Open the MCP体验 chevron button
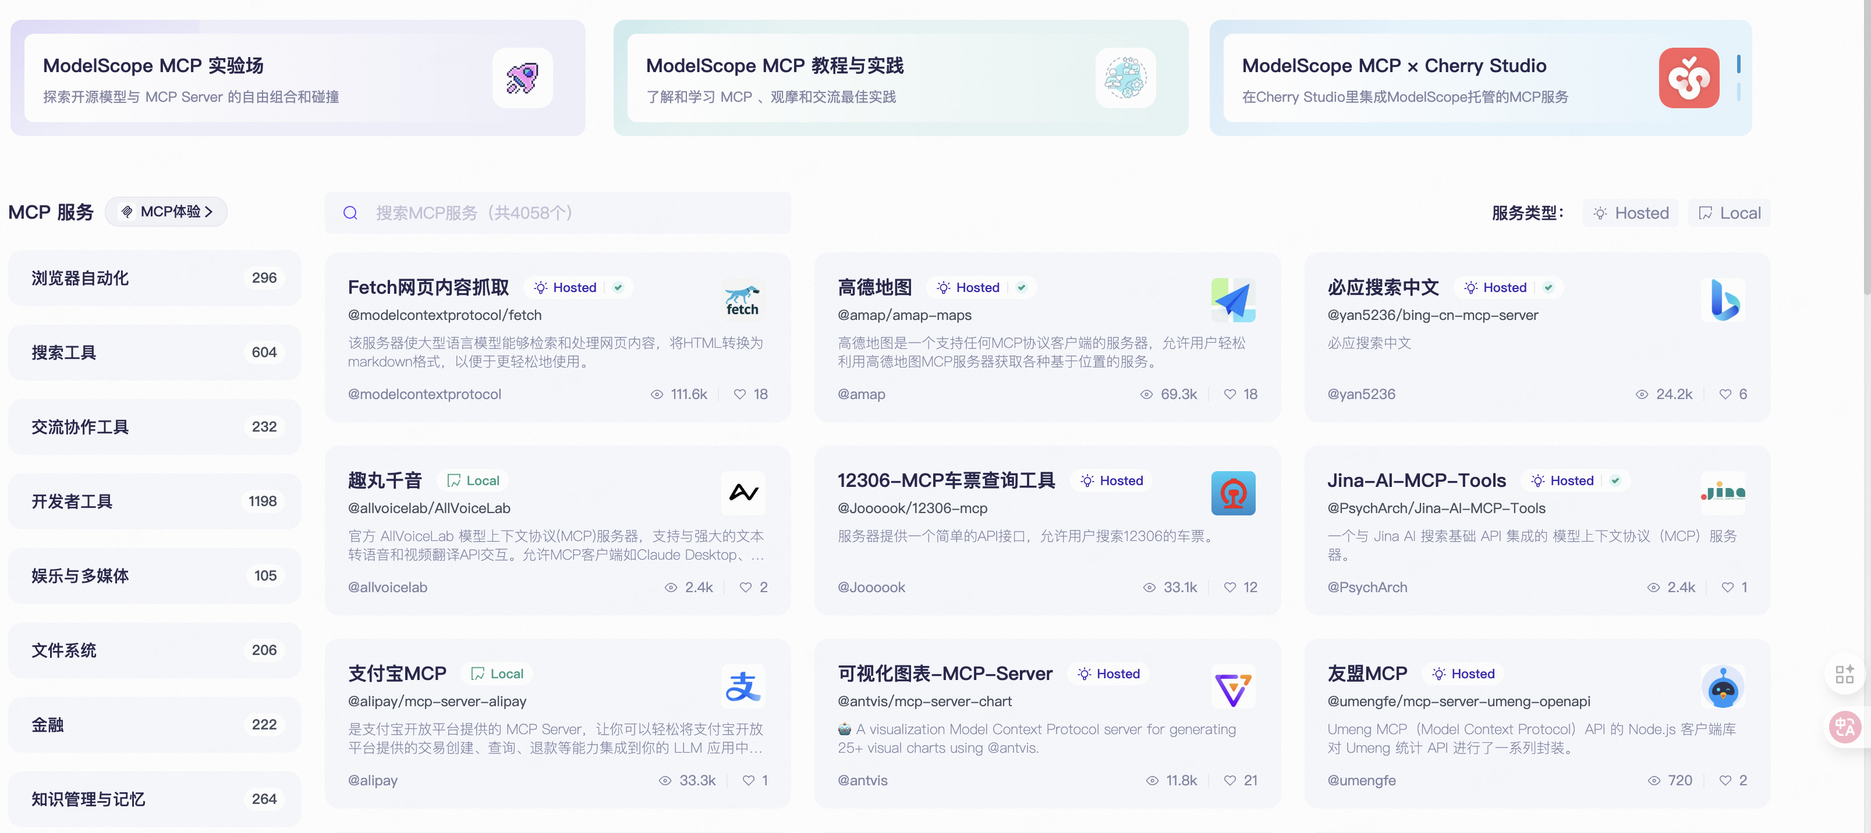This screenshot has height=833, width=1871. click(x=166, y=212)
